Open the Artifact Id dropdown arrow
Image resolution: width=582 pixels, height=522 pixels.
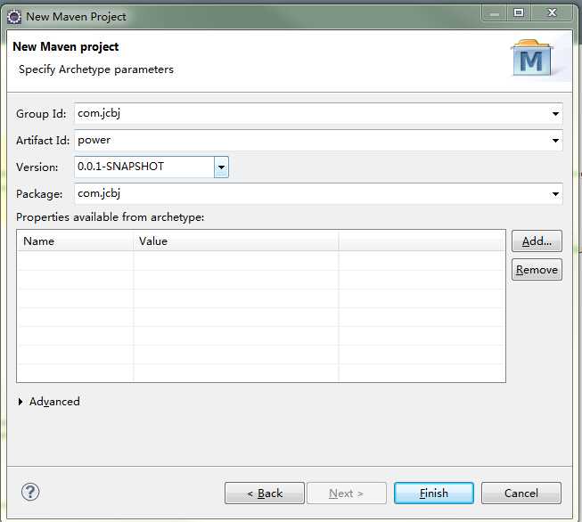pyautogui.click(x=555, y=141)
